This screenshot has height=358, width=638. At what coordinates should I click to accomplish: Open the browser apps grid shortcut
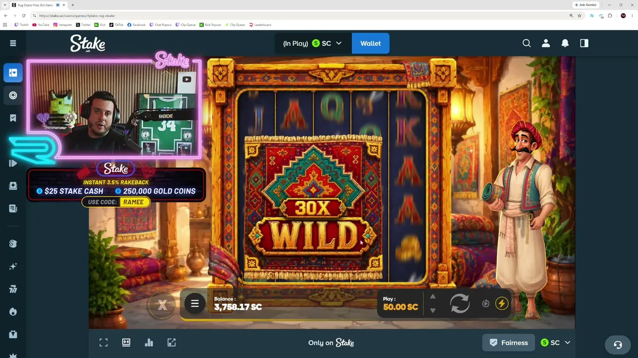coord(5,24)
